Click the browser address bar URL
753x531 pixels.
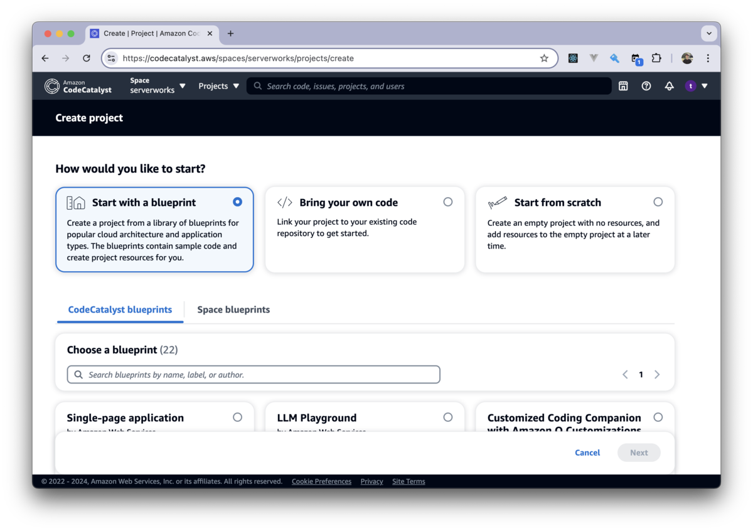pyautogui.click(x=238, y=58)
